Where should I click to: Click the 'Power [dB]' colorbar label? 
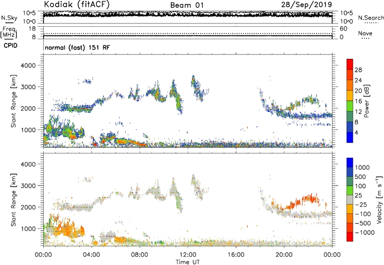366,101
